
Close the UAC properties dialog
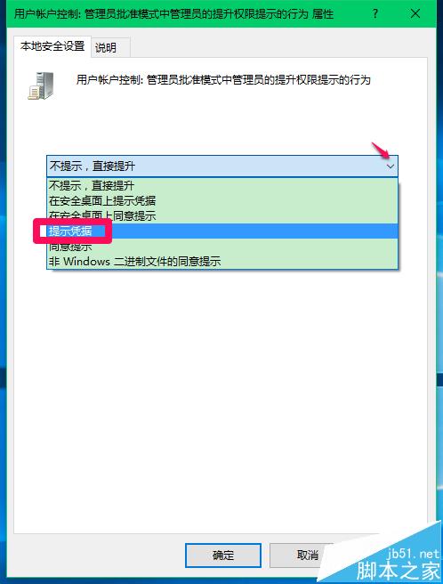[415, 13]
